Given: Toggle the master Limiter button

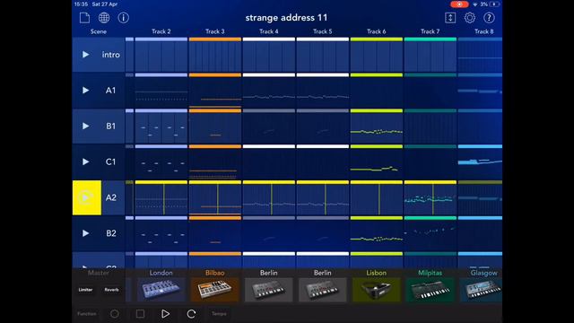Looking at the screenshot, I should pos(86,290).
